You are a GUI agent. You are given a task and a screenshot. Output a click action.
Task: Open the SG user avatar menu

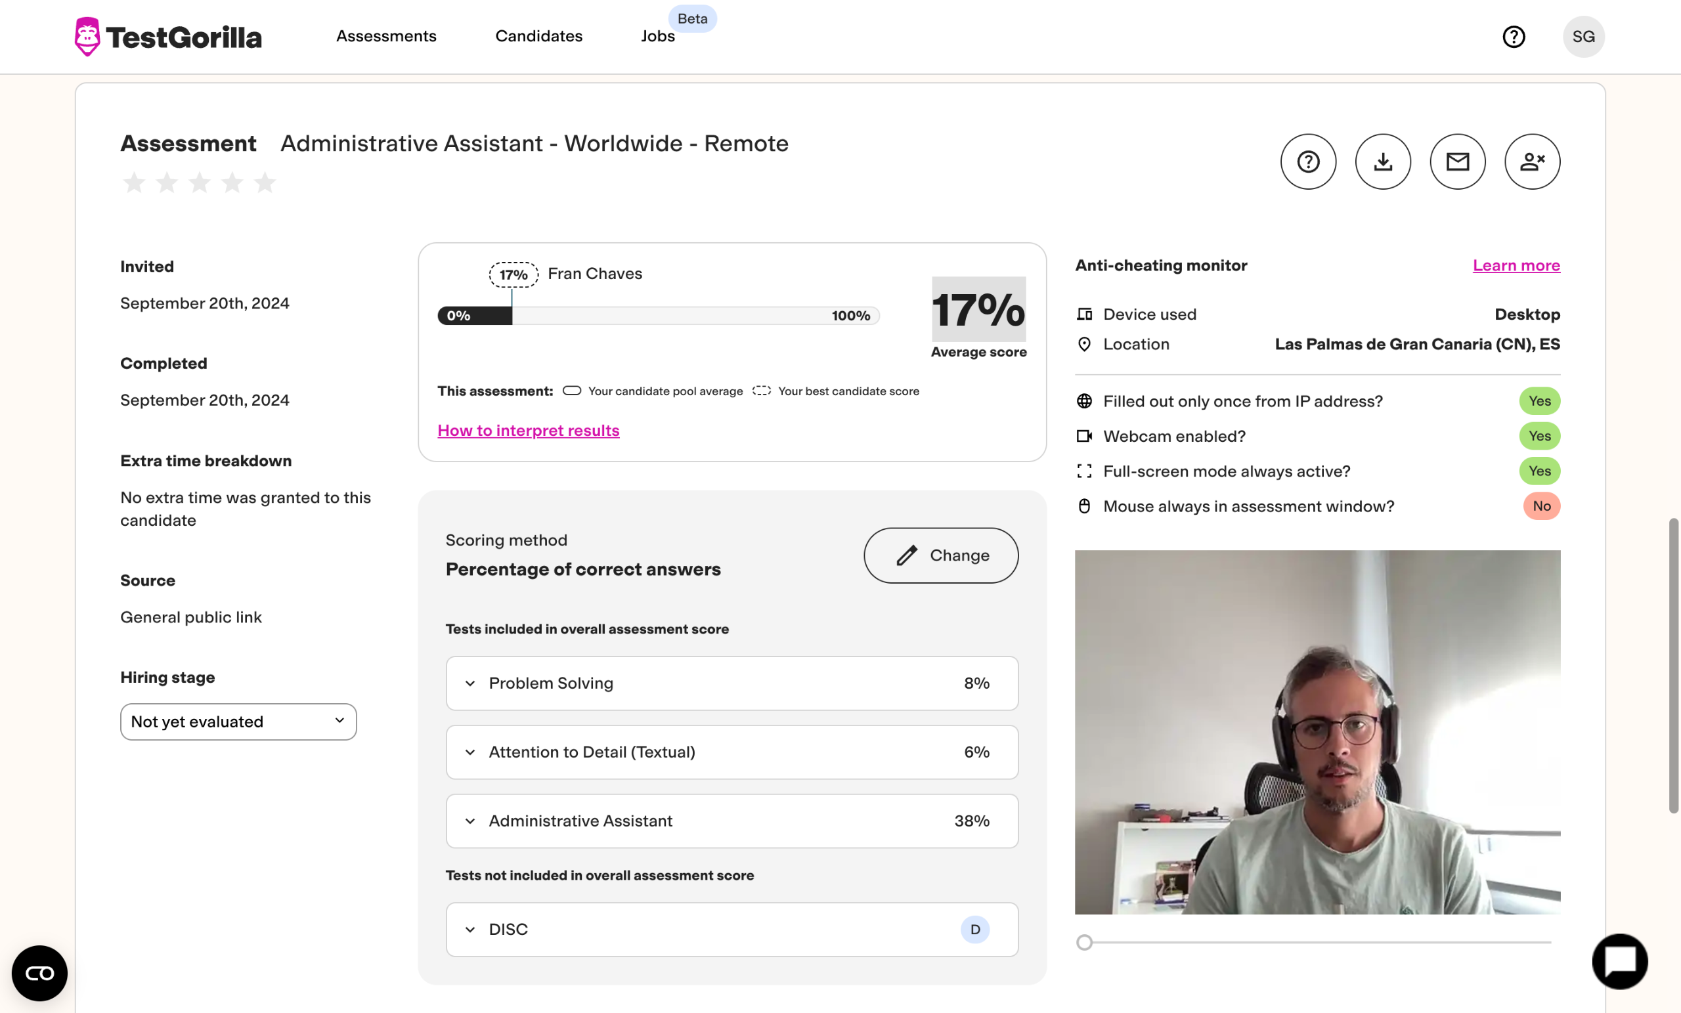1583,36
